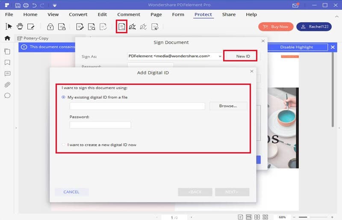The height and width of the screenshot is (220, 342).
Task: Click the Apply Redactions icon
Action: pos(103,27)
